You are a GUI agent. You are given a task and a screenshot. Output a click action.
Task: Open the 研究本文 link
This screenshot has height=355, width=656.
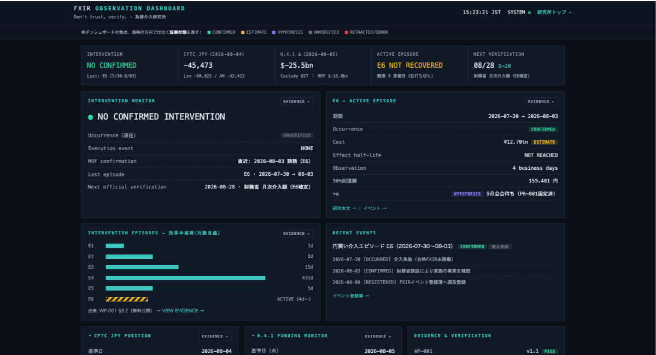[x=344, y=208]
